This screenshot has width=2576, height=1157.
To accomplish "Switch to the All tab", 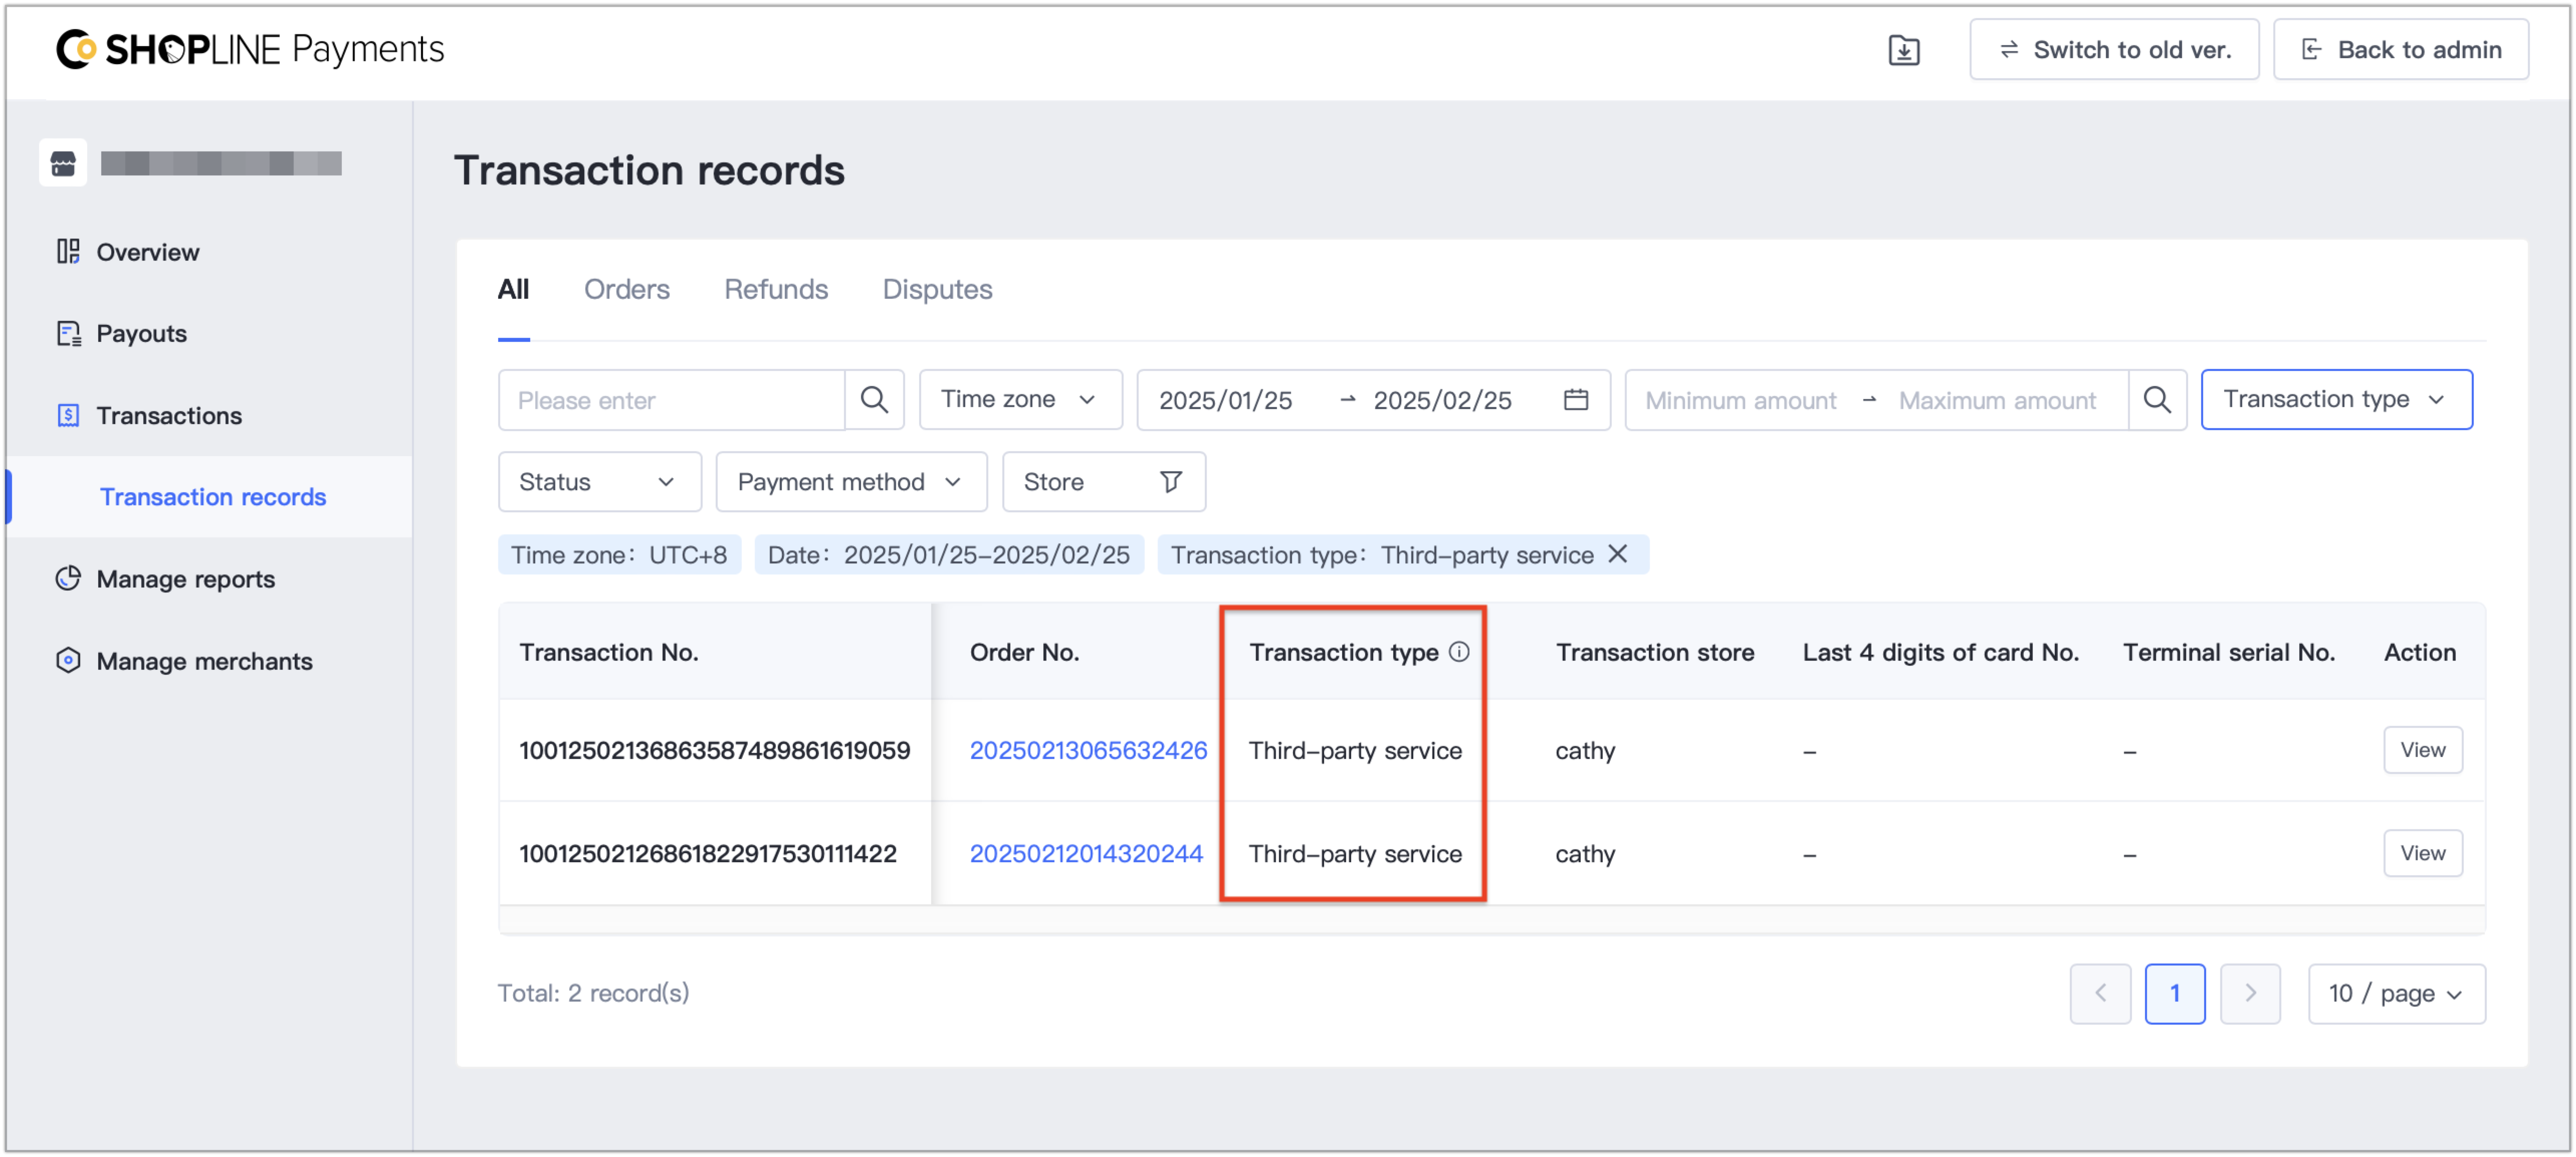I will pyautogui.click(x=513, y=290).
